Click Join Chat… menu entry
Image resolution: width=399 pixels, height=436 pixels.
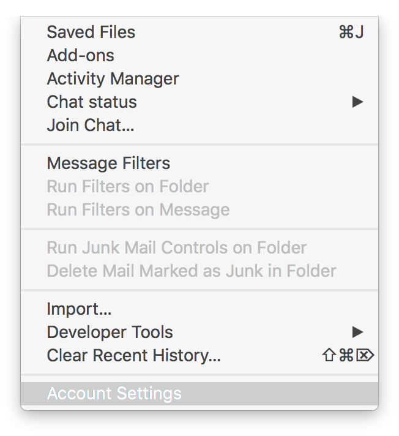199,125
